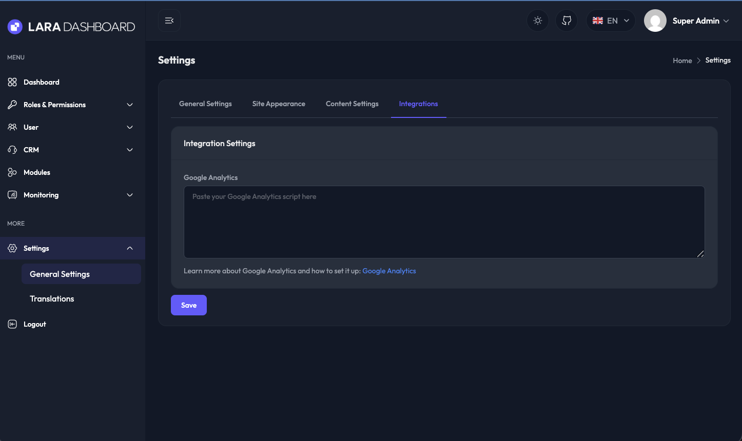Click the Dashboard grid icon
742x441 pixels.
[12, 82]
